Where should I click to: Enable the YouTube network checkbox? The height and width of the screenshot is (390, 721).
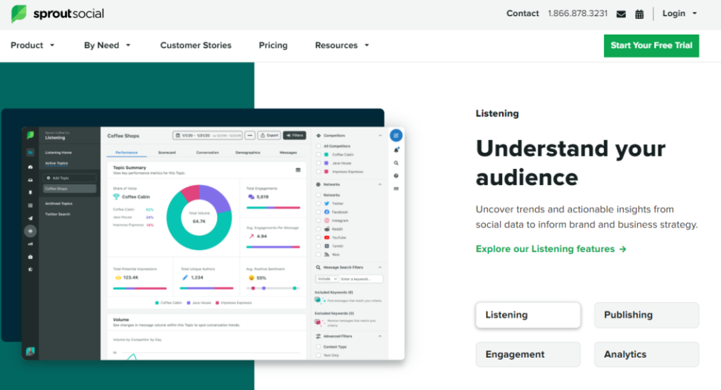click(x=319, y=237)
